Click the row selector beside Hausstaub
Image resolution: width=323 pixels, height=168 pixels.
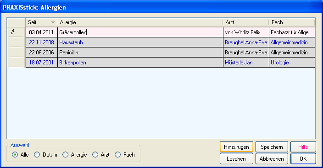[16, 42]
